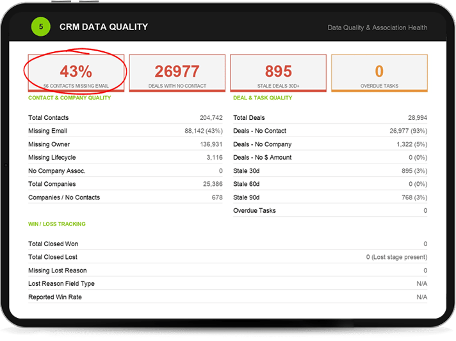Click the 0 overdue tasks card
This screenshot has width=456, height=341.
coord(379,73)
